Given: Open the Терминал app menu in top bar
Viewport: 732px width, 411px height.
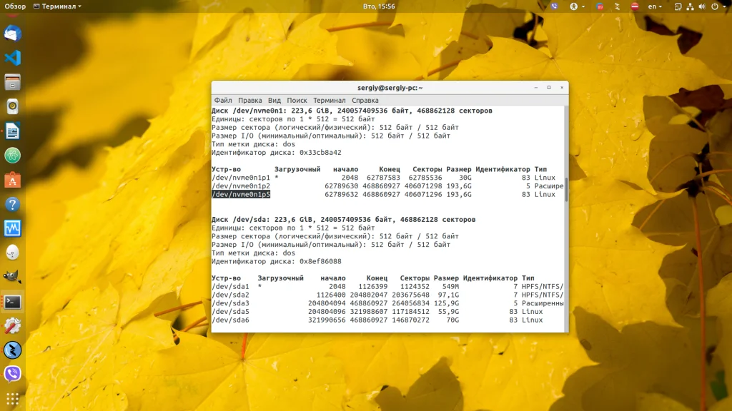Looking at the screenshot, I should pos(57,6).
